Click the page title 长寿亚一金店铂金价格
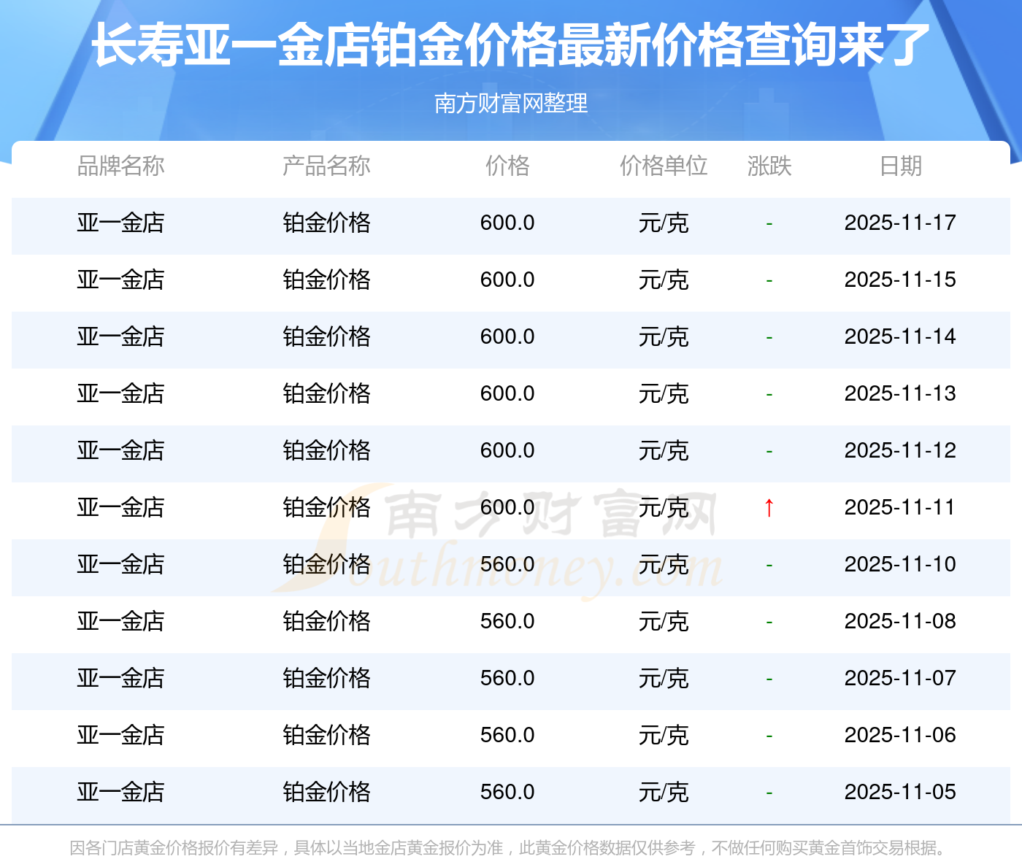Image resolution: width=1022 pixels, height=859 pixels. (510, 45)
